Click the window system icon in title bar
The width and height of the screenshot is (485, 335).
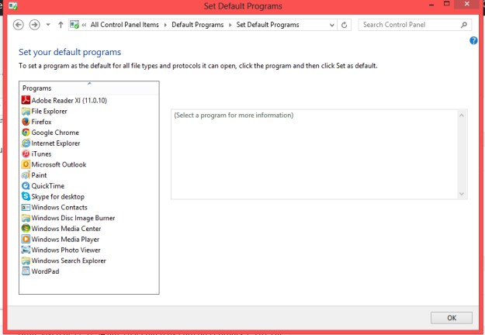tap(12, 5)
